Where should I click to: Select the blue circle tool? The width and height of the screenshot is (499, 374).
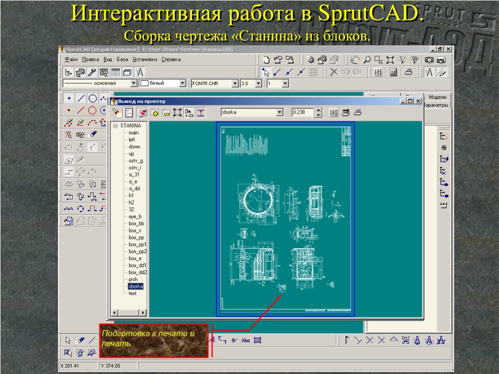coord(93,98)
